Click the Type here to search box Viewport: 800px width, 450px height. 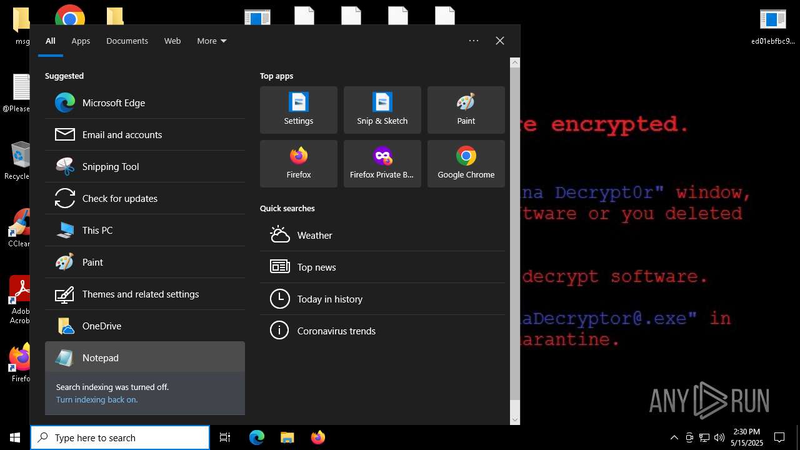[120, 437]
